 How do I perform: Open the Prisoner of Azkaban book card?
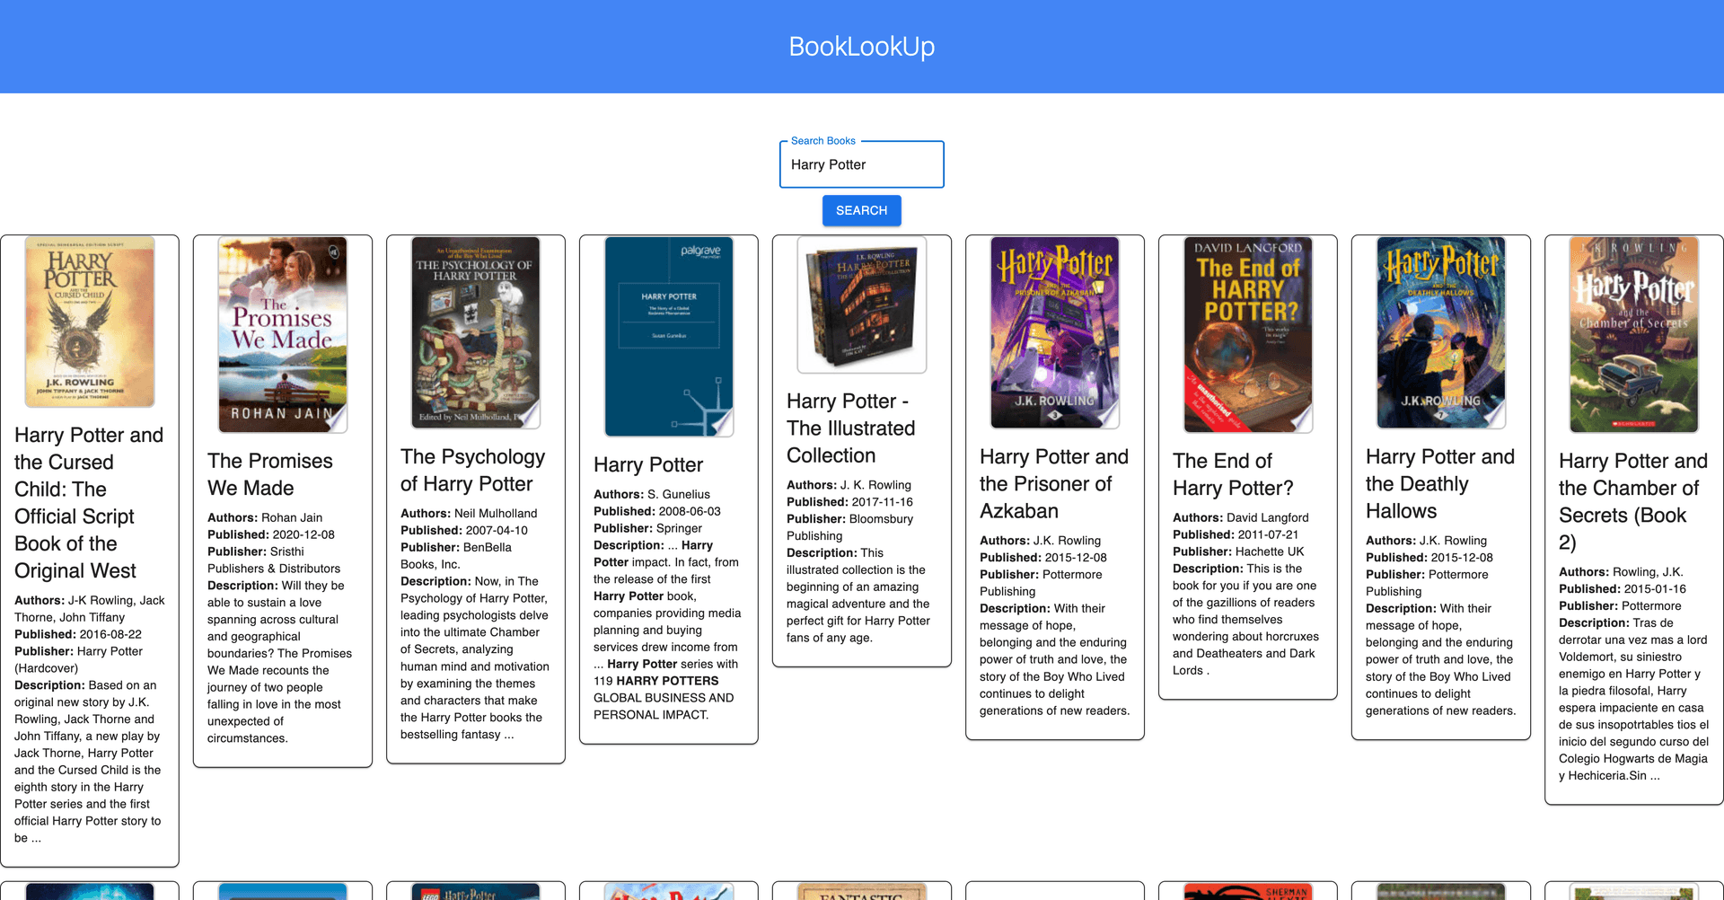coord(1054,485)
